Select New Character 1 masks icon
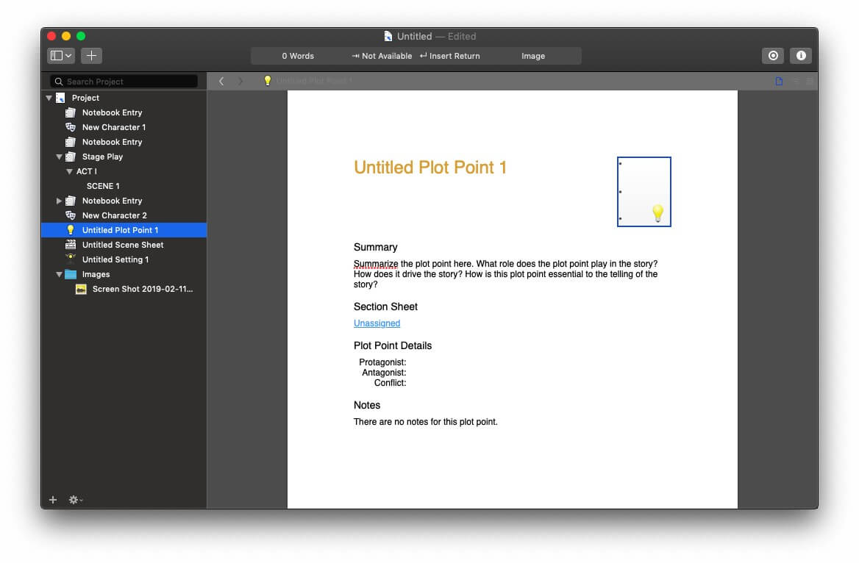 point(71,127)
